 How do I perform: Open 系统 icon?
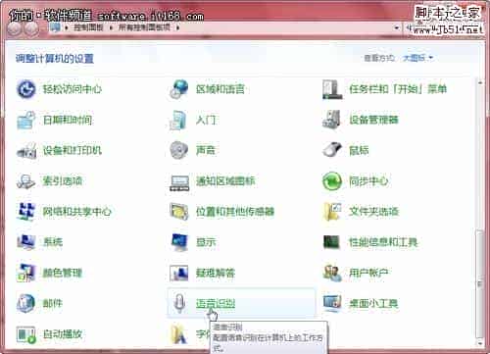point(26,242)
